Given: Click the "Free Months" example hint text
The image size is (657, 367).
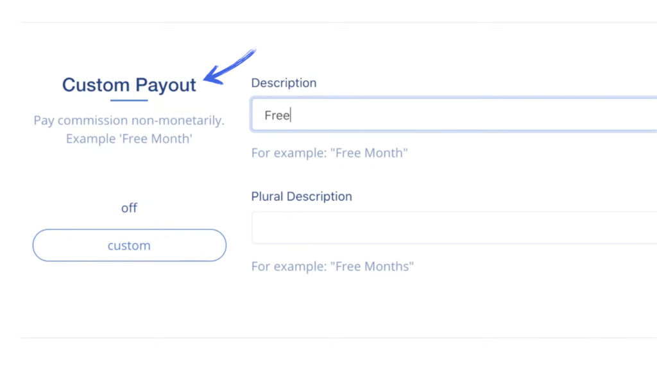Looking at the screenshot, I should [332, 266].
